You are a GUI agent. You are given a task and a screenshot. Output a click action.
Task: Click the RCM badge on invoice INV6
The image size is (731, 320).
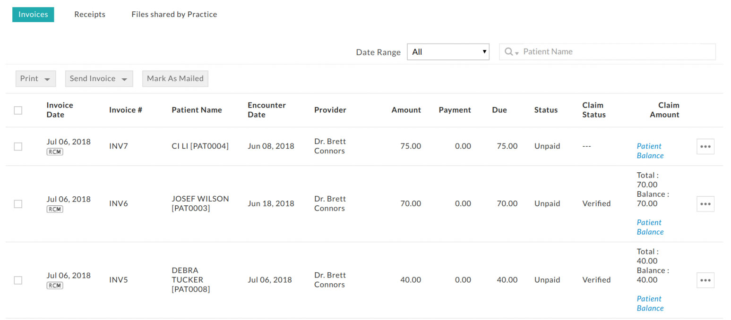coord(55,209)
